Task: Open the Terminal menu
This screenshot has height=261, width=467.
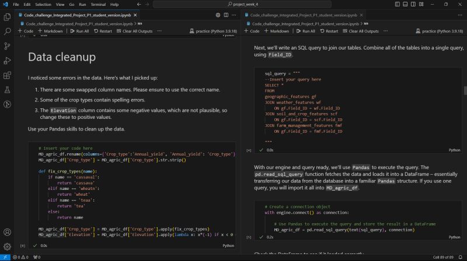Action: [97, 4]
